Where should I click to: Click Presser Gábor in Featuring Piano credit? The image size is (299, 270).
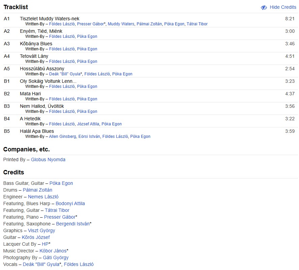(60, 217)
